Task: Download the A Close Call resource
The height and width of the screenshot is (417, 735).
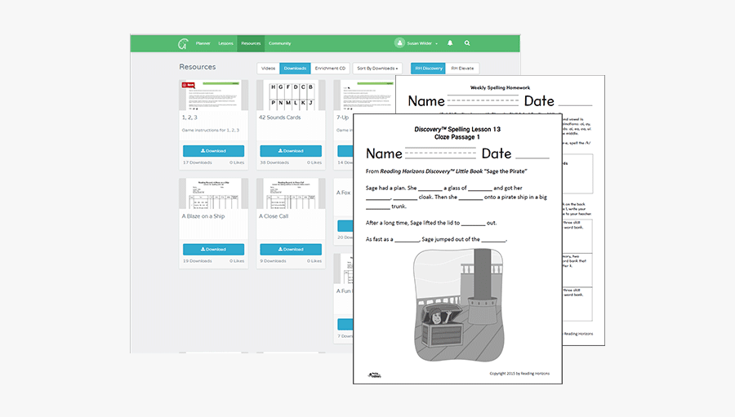Action: click(291, 249)
